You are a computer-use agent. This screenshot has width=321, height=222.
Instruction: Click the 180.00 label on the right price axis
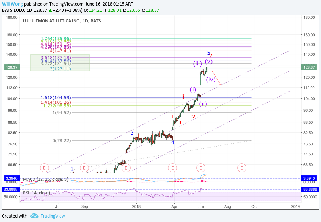(x=309, y=17)
